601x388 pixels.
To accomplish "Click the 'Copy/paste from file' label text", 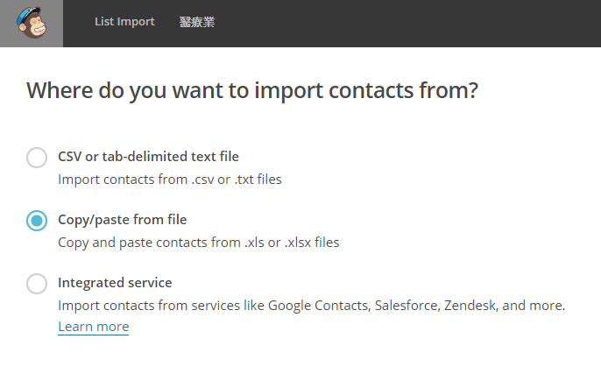I will pyautogui.click(x=123, y=220).
